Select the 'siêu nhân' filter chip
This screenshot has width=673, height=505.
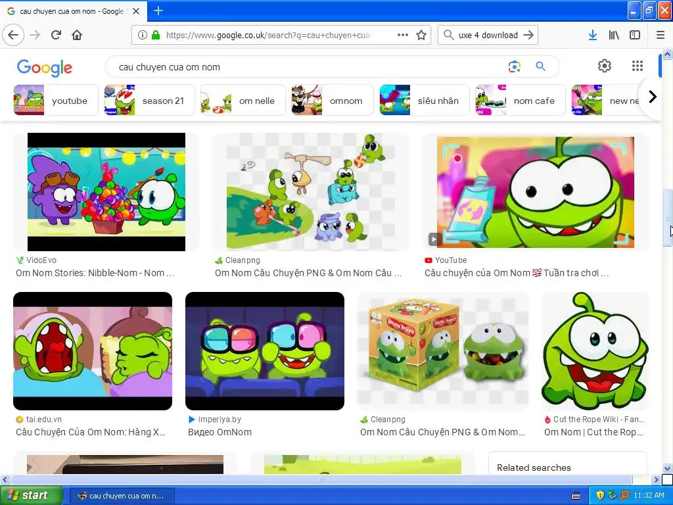point(425,101)
